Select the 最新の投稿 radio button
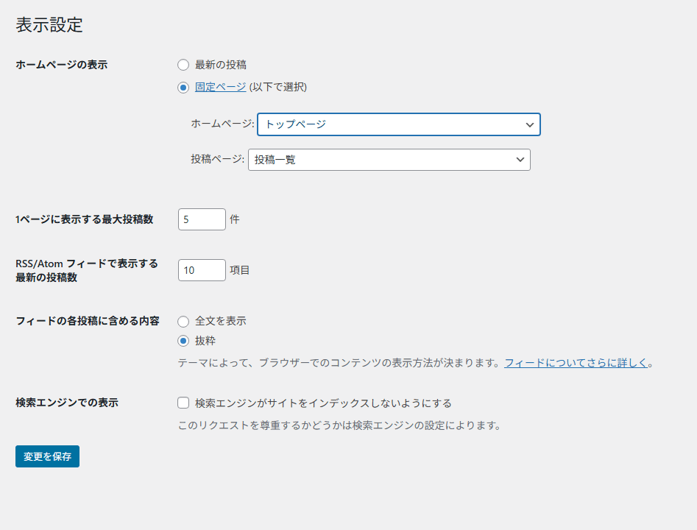 (183, 65)
